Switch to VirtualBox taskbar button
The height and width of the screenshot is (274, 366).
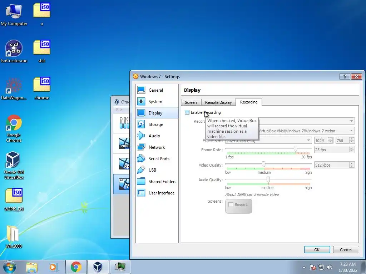(98, 267)
